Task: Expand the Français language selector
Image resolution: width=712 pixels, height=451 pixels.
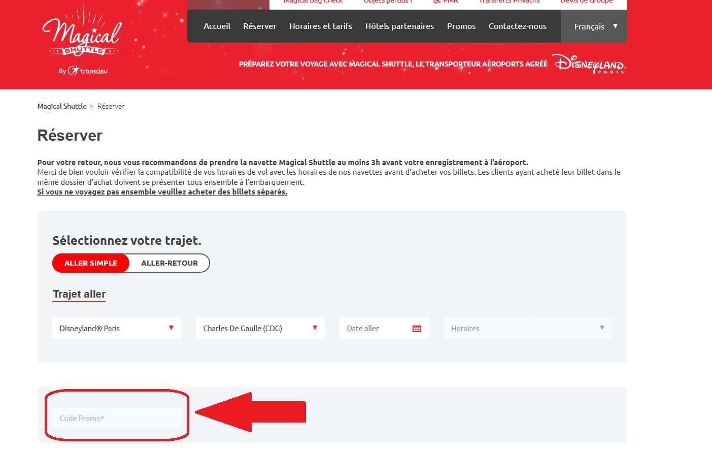Action: coord(594,26)
